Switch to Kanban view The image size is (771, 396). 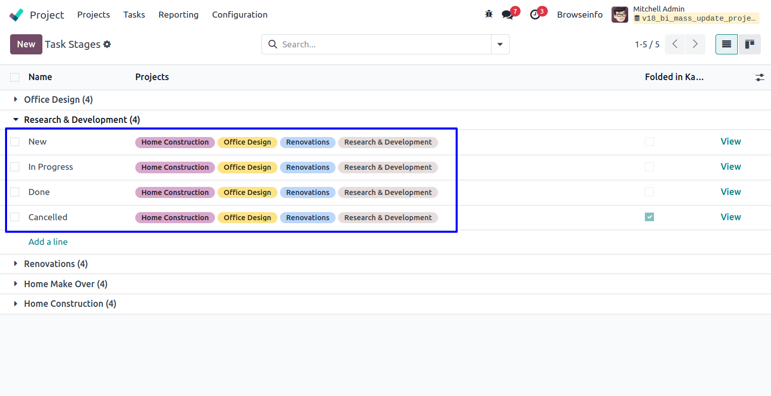pyautogui.click(x=749, y=44)
